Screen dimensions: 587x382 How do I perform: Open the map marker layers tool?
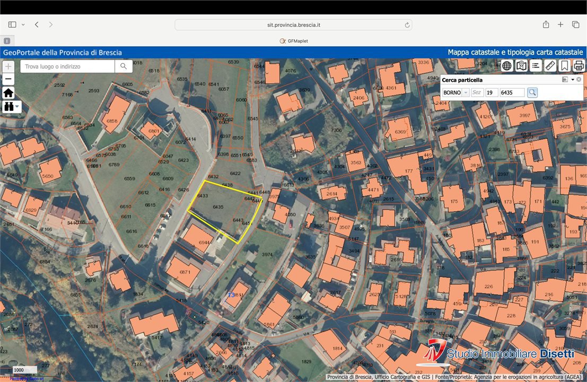521,66
